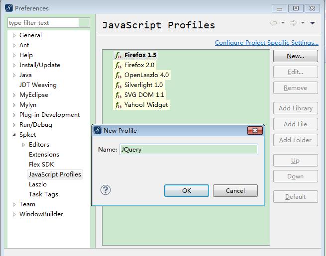This screenshot has height=256, width=326.
Task: Expand the Editors subtree
Action: (24, 145)
